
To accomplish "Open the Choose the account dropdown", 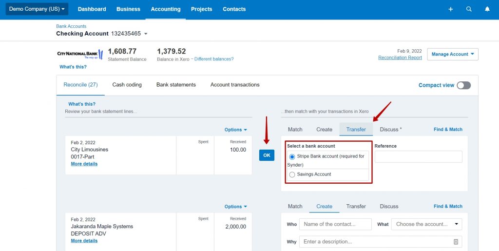I will [x=426, y=224].
